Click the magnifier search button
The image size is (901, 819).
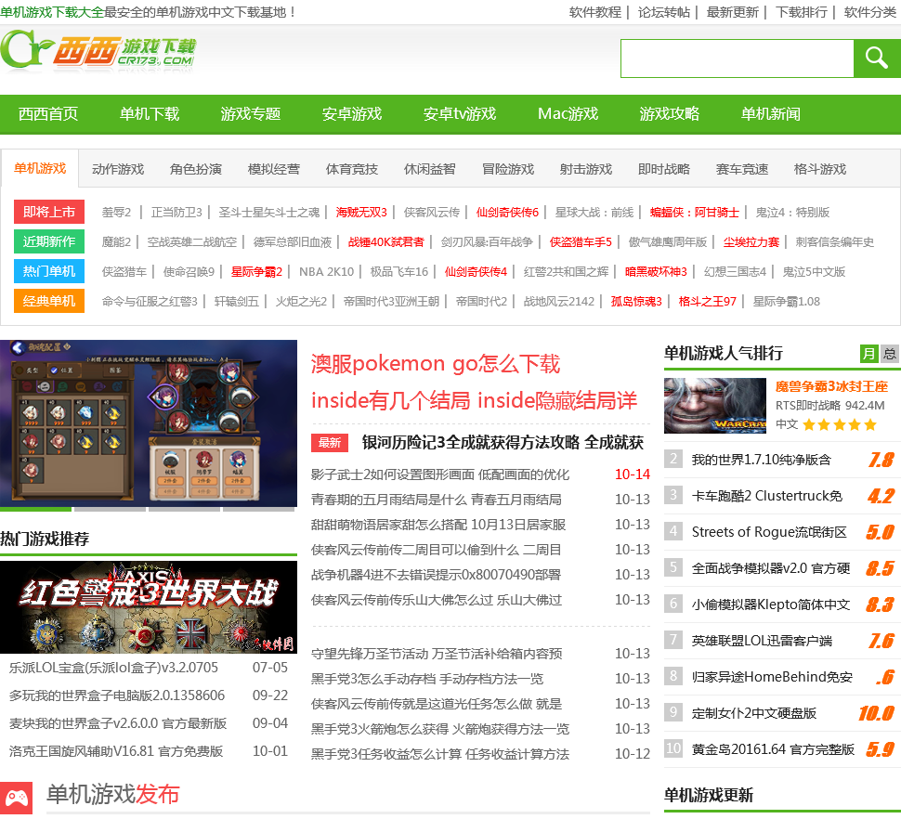877,58
